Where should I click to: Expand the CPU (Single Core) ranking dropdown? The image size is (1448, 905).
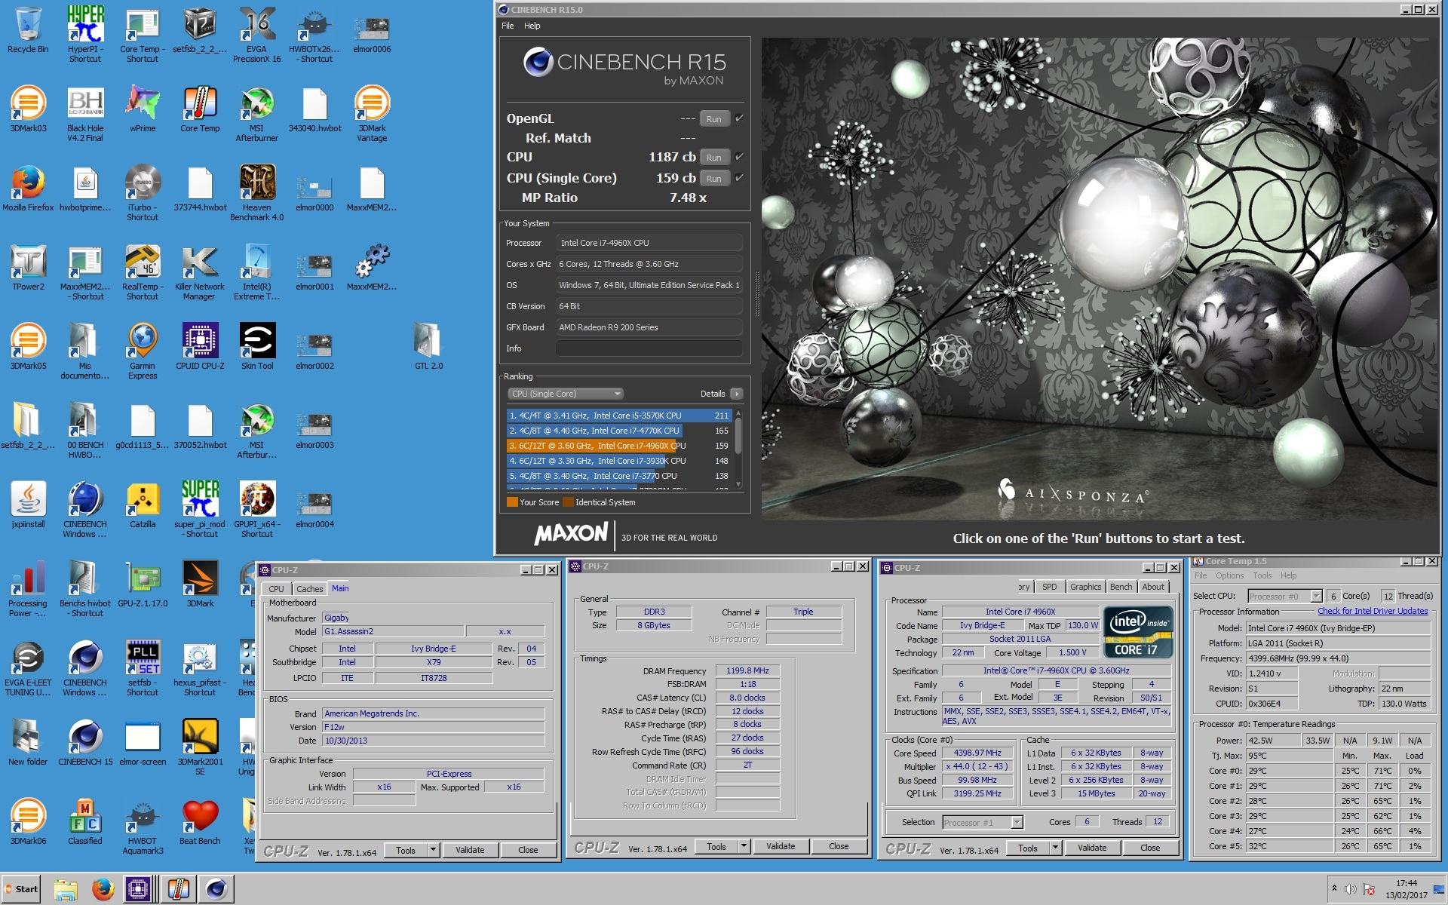[x=566, y=394]
